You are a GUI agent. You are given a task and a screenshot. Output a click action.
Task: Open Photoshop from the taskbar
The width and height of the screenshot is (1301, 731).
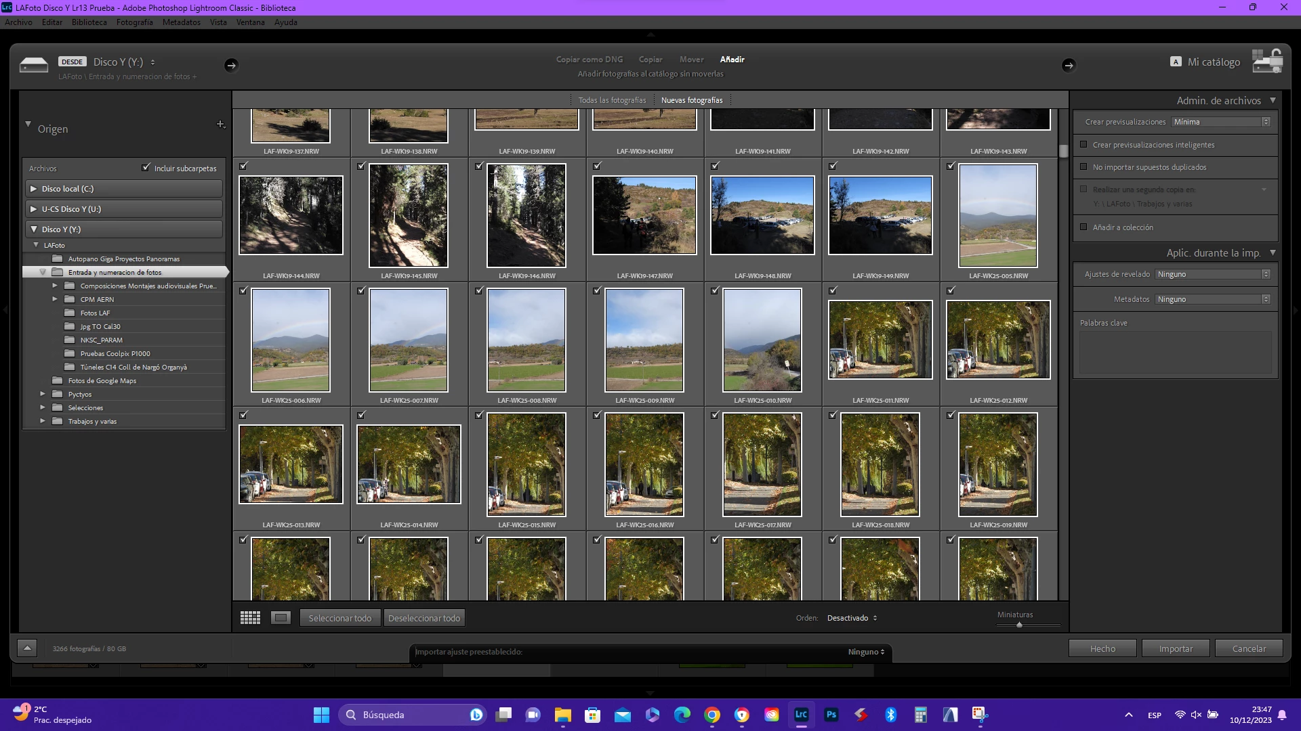(831, 715)
